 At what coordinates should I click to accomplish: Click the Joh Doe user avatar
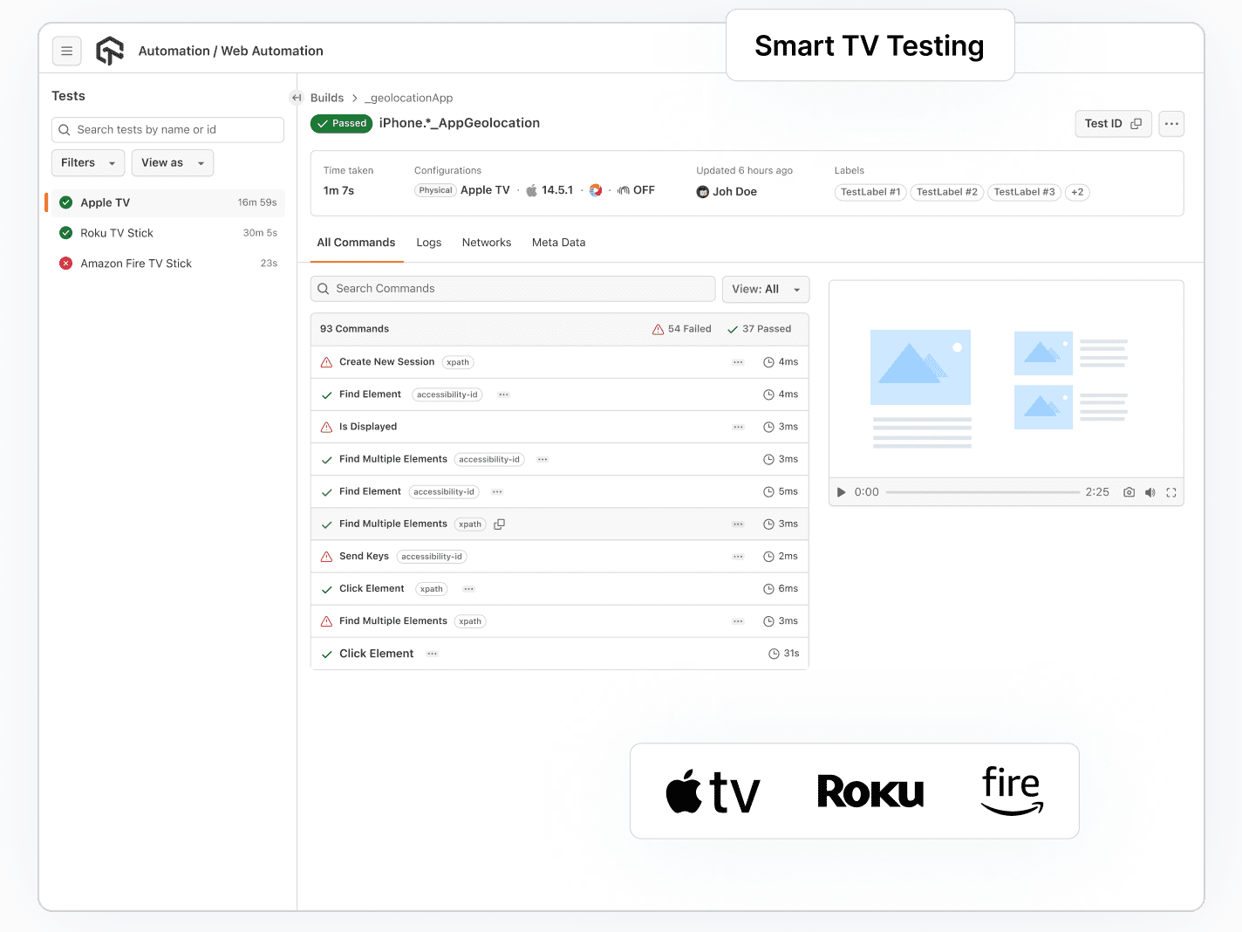point(702,192)
